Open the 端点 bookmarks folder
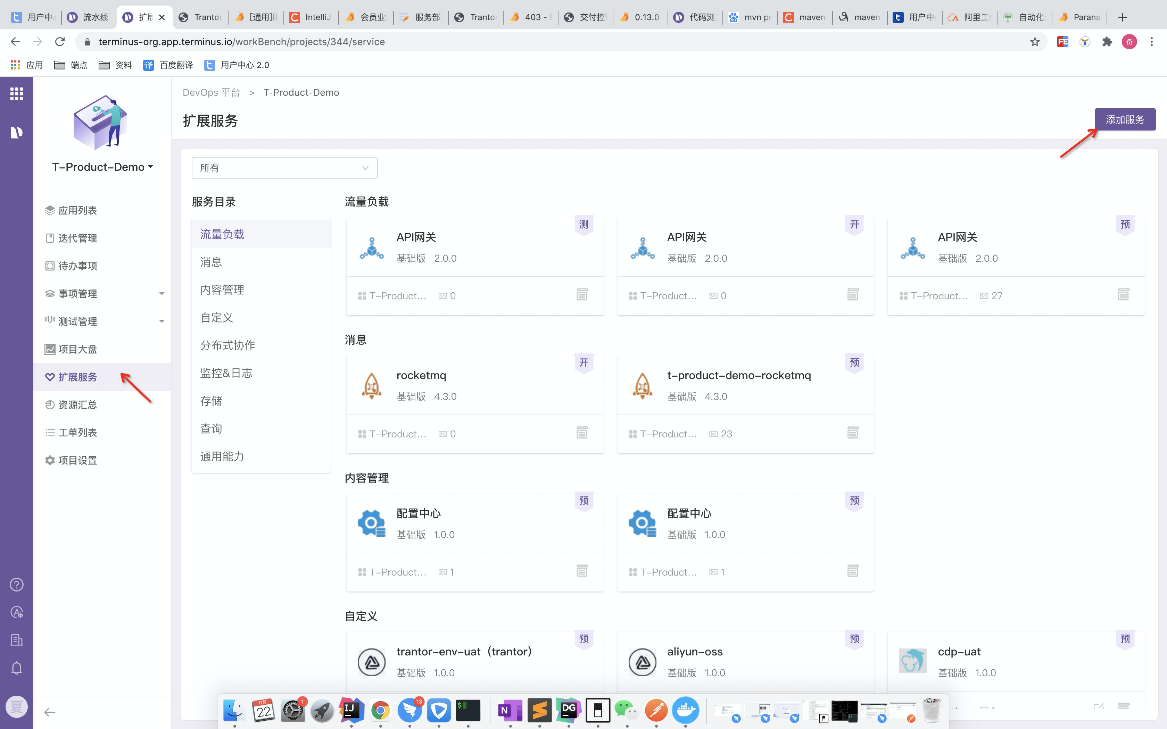The height and width of the screenshot is (729, 1167). point(71,65)
